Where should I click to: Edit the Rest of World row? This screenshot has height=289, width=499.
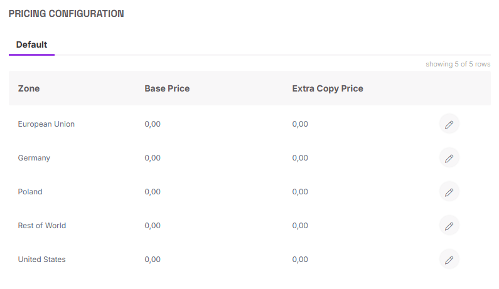(x=449, y=226)
